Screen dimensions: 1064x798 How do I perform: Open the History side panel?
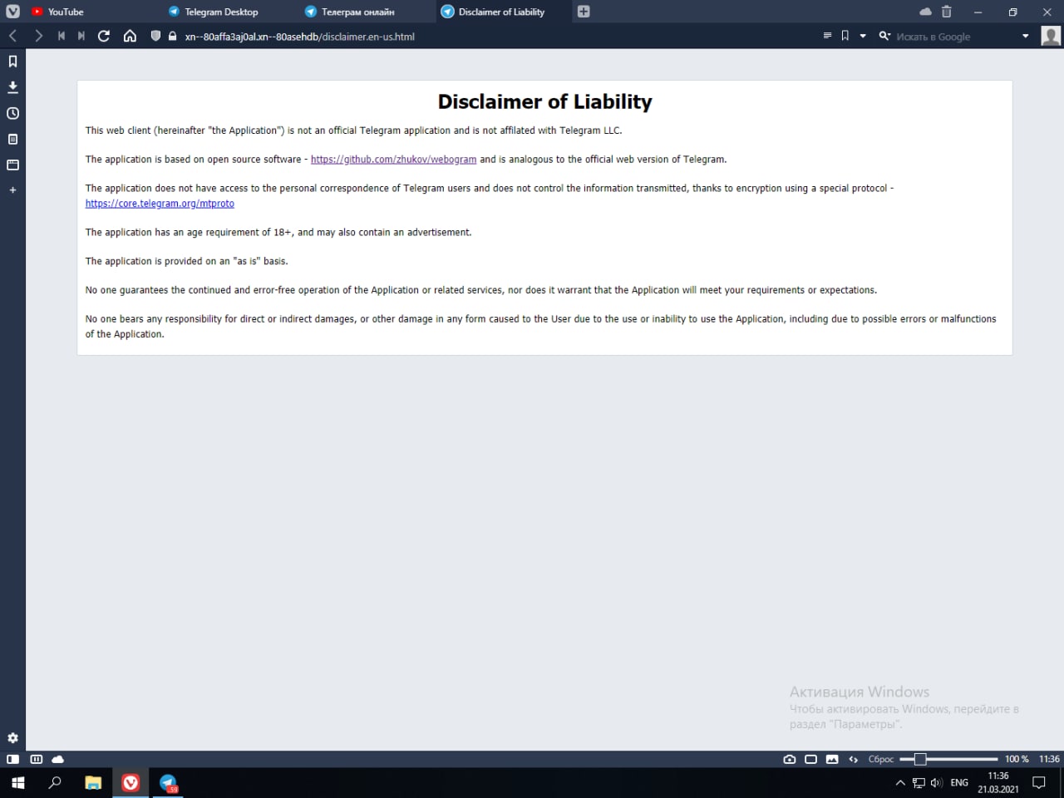[12, 113]
